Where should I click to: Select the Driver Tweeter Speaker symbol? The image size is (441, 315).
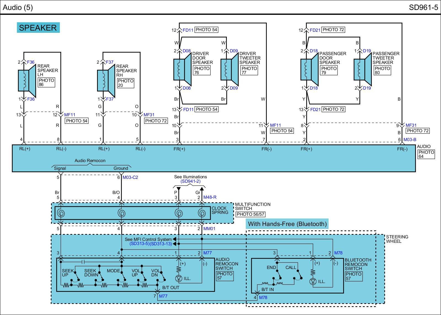point(229,69)
